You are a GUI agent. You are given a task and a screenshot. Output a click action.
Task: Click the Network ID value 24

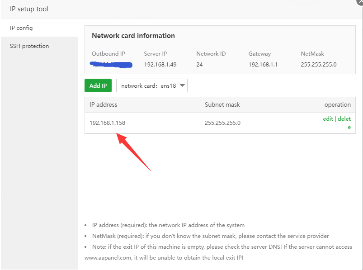click(199, 65)
